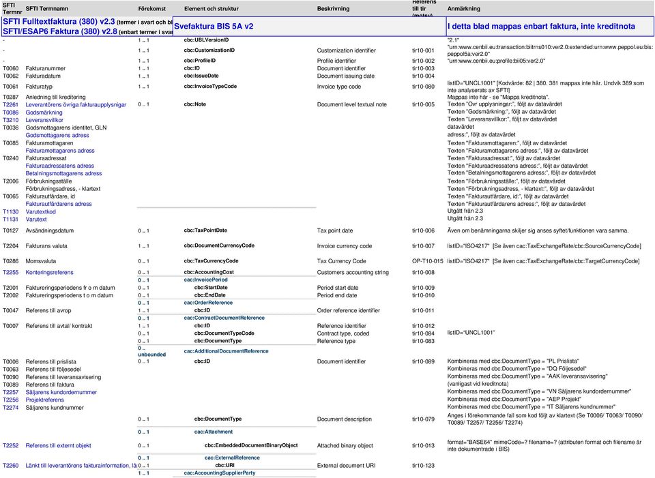Click 'SFTI/ESAP6 Faktura (380) v2.8' heading
The width and height of the screenshot is (655, 478).
coord(60,31)
